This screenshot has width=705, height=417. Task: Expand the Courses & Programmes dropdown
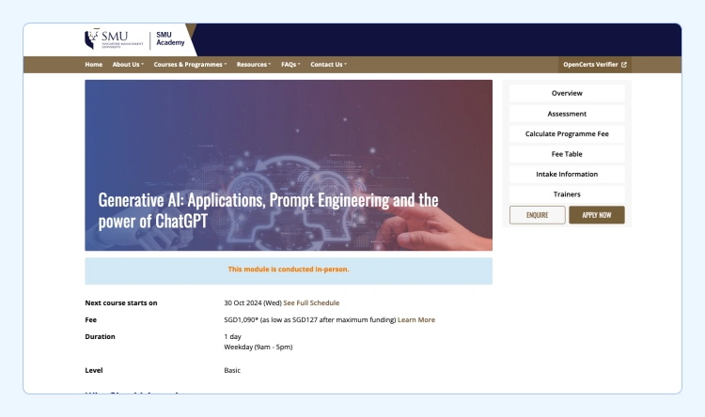coord(190,65)
